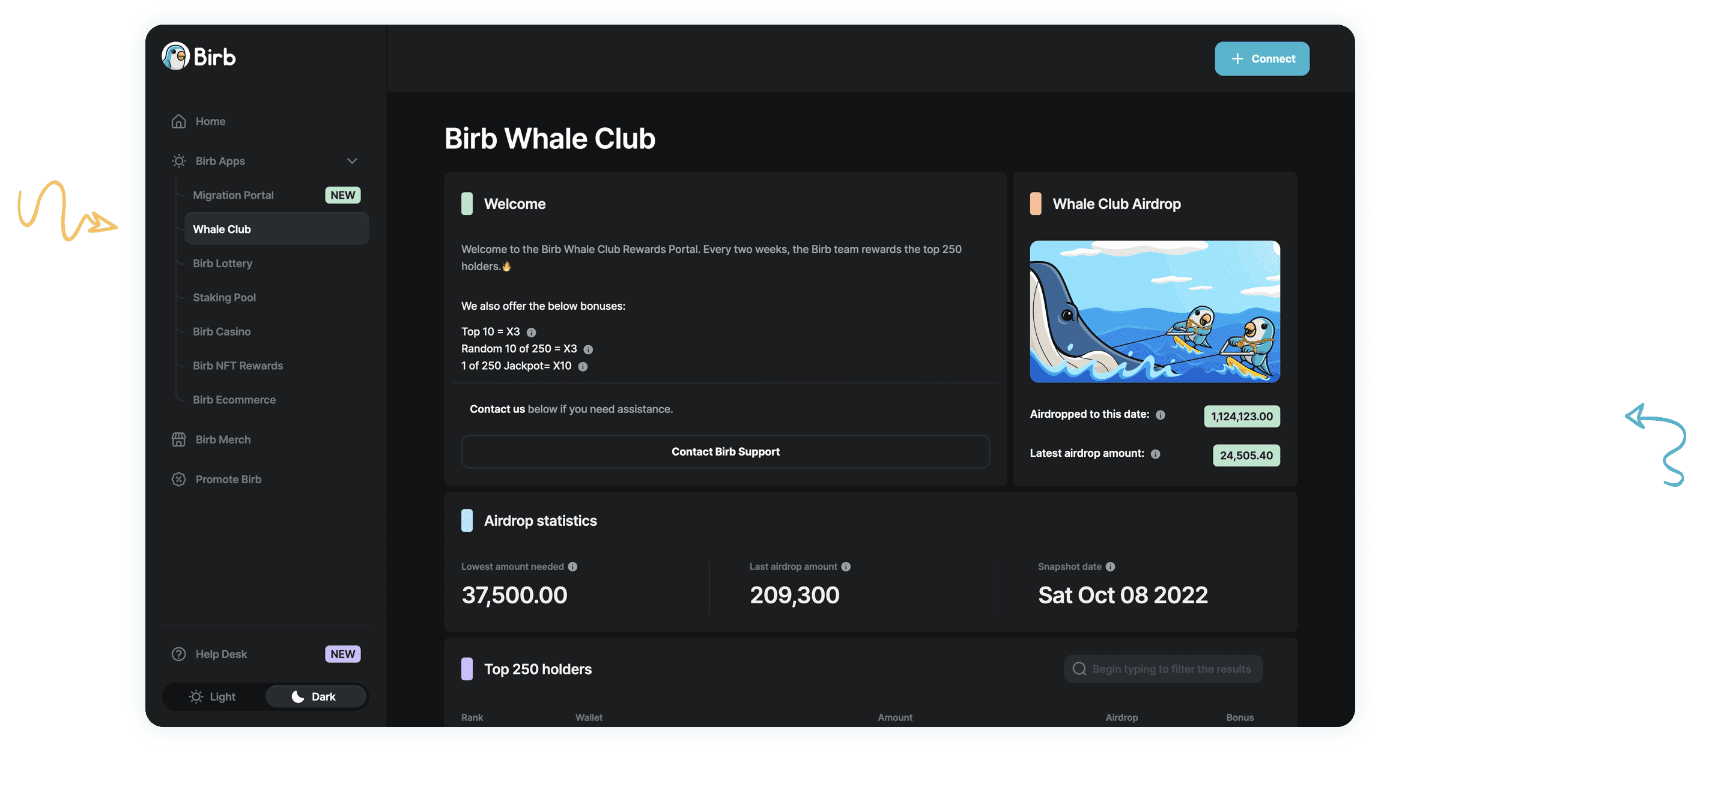
Task: Click the whale waterskiing airdrop image
Action: click(x=1155, y=312)
